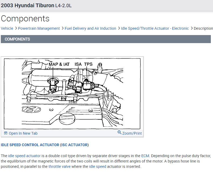Click the Description breadcrumb text
The height and width of the screenshot is (193, 213).
point(203,28)
